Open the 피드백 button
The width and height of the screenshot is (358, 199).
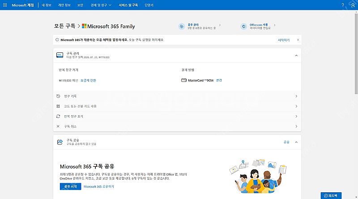coord(331,195)
